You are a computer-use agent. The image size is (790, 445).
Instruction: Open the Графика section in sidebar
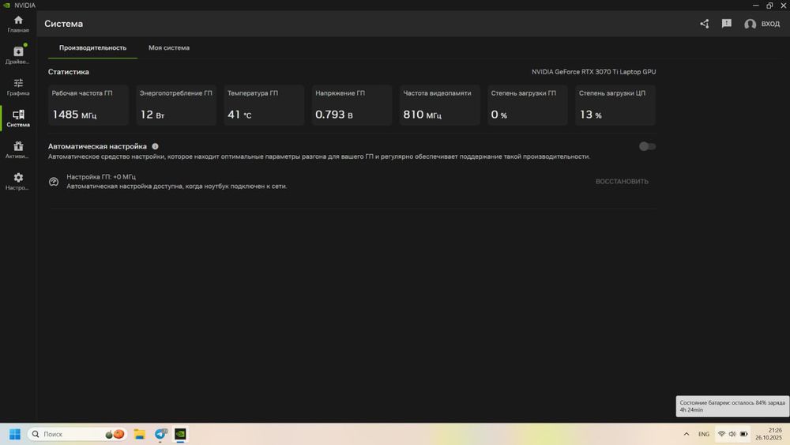pos(18,87)
